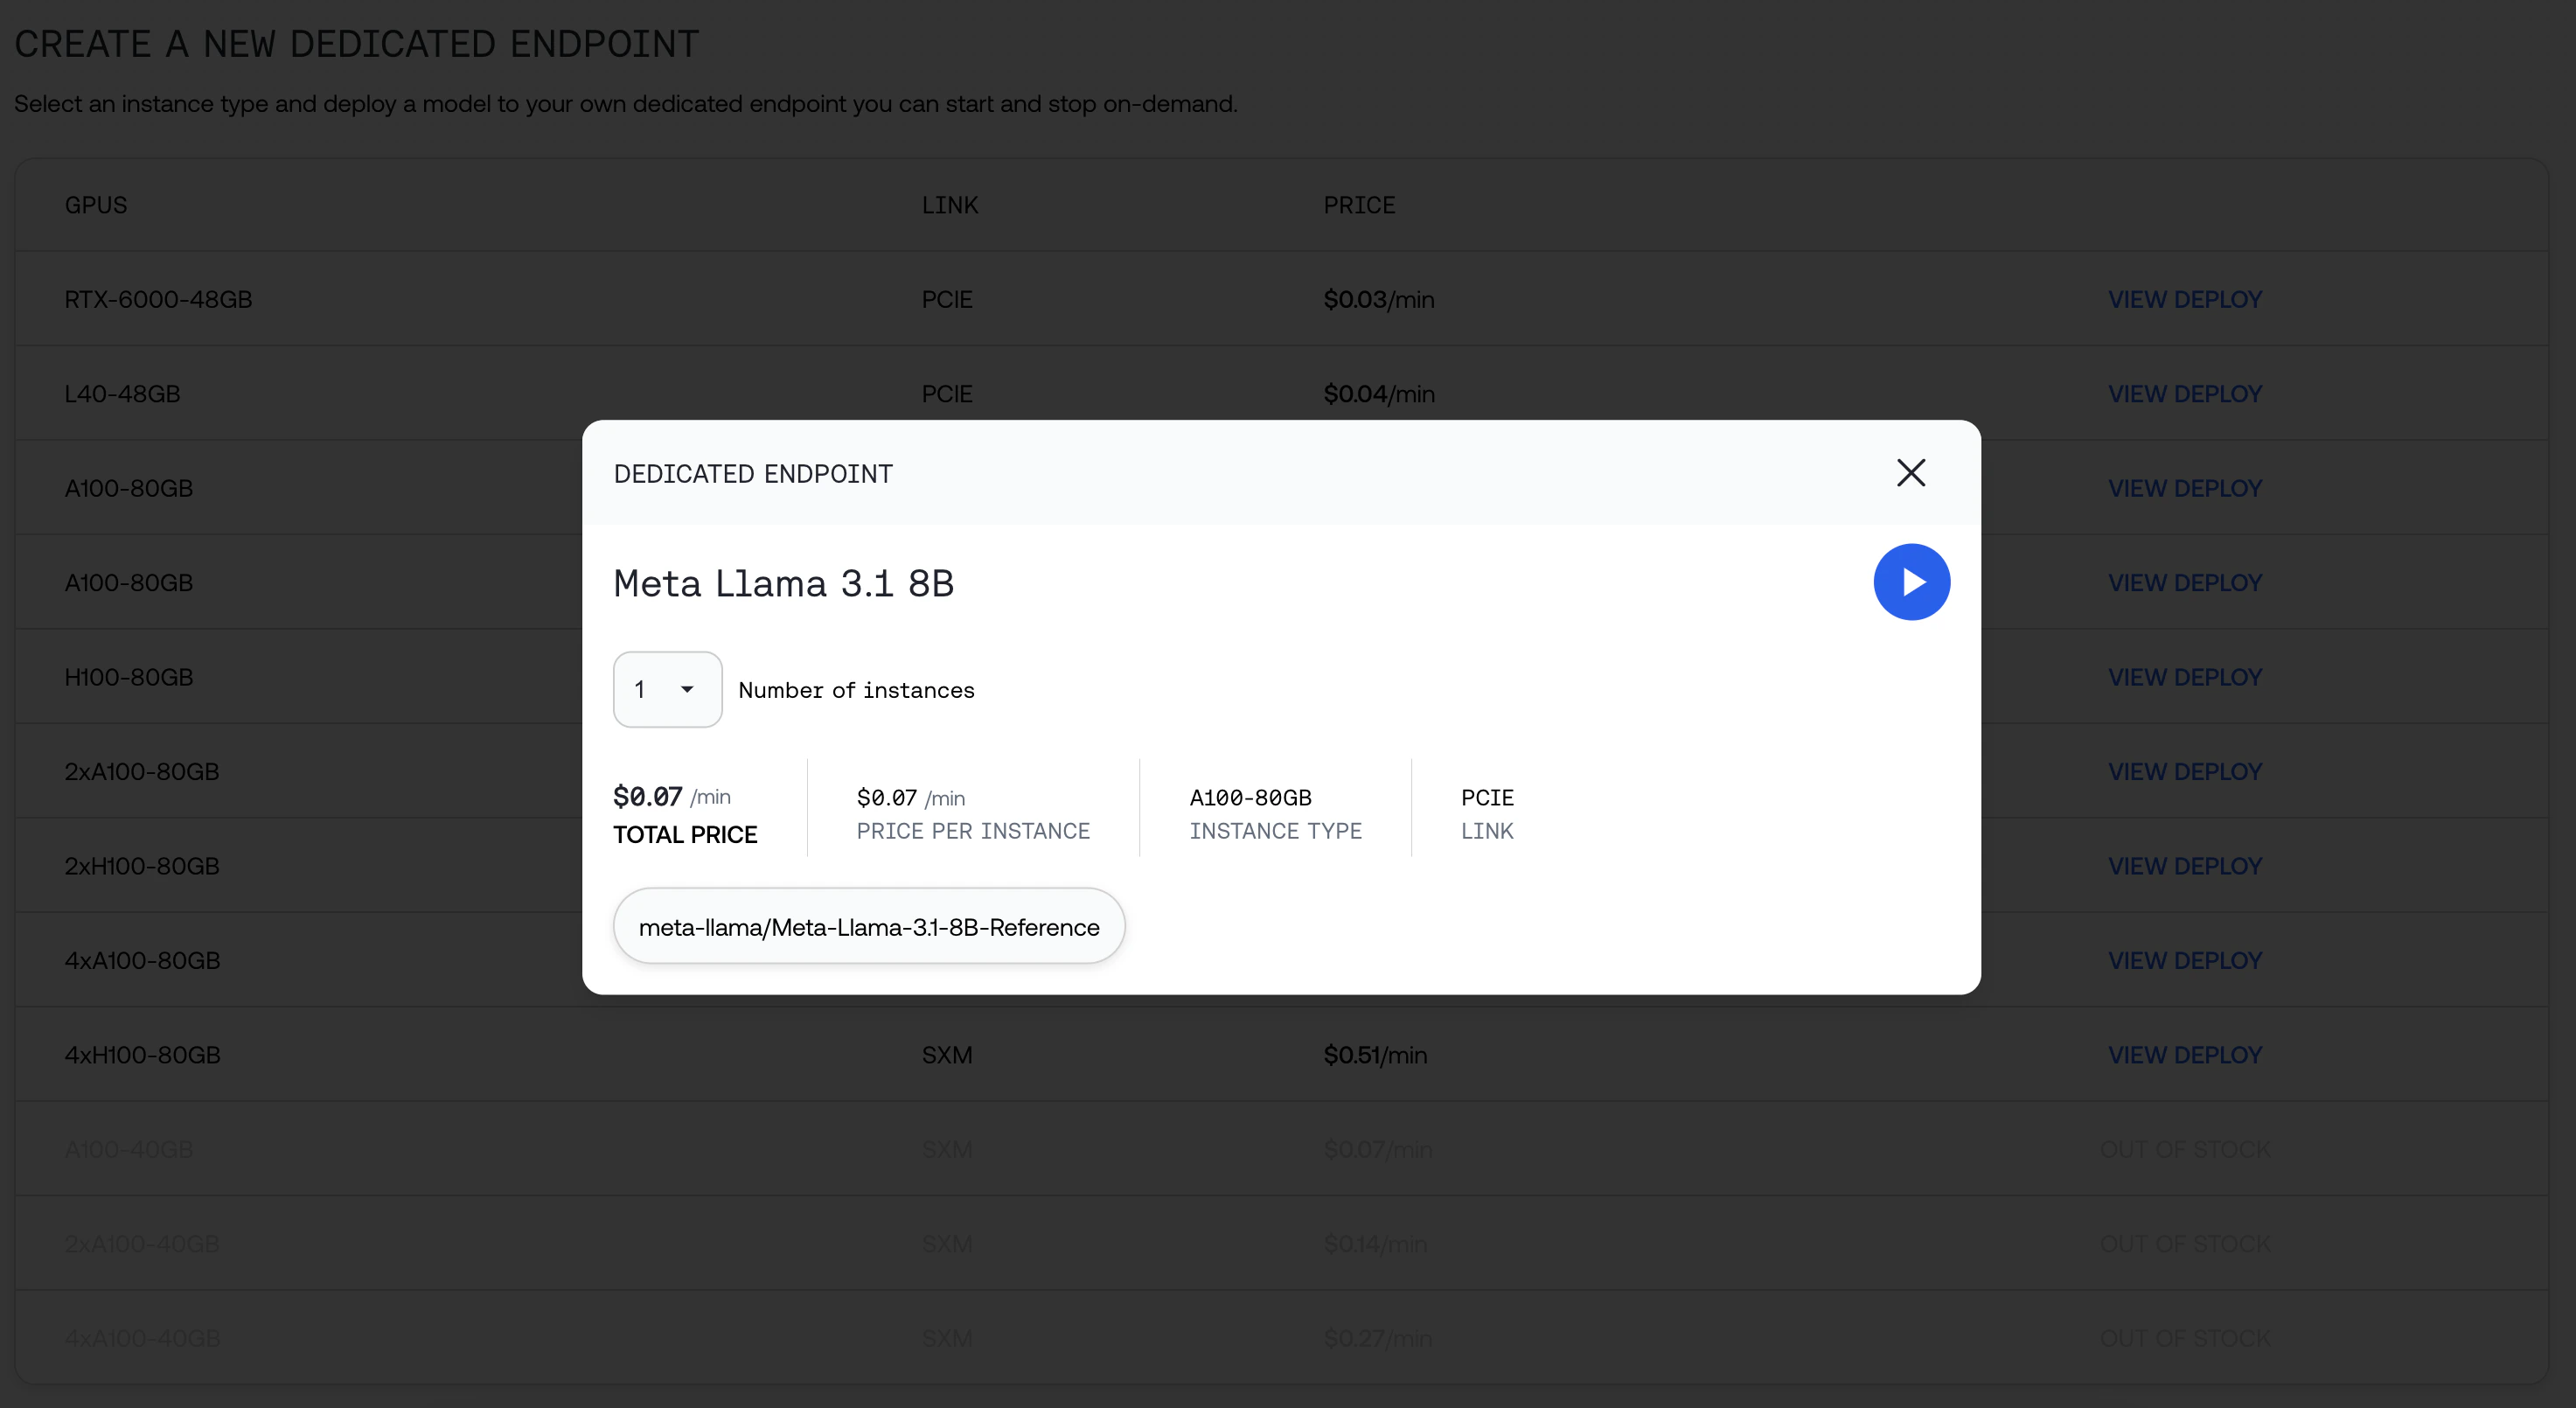The image size is (2576, 1408).
Task: Click View Deploy for L40-48GB
Action: pos(2184,394)
